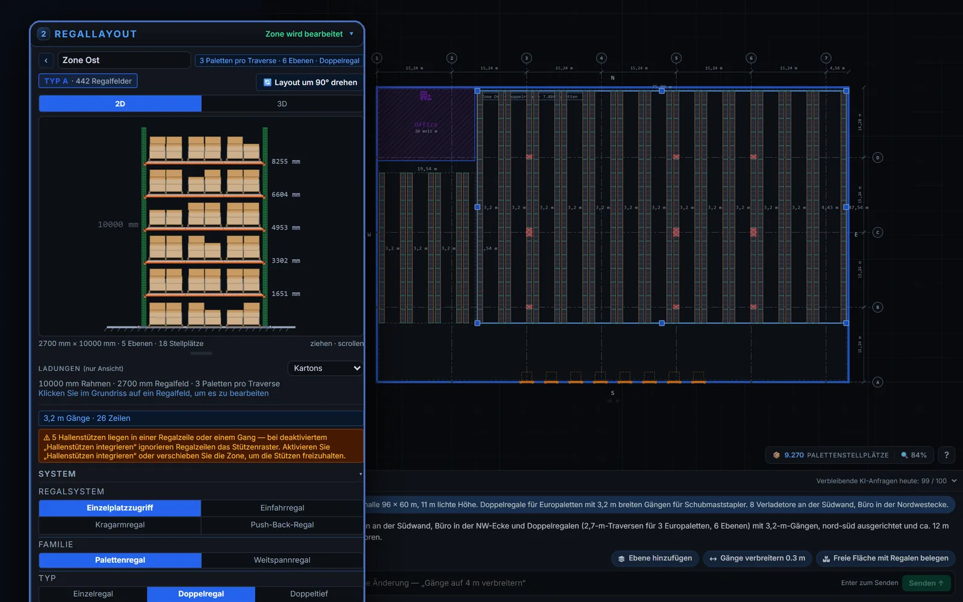
Task: Click the arrows icon on Gänge verbreitern 0.3 m
Action: coord(713,559)
